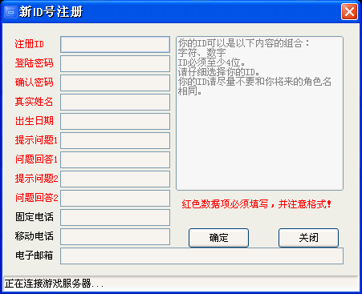Click into the 移动电话 field
The width and height of the screenshot is (362, 294).
115,236
